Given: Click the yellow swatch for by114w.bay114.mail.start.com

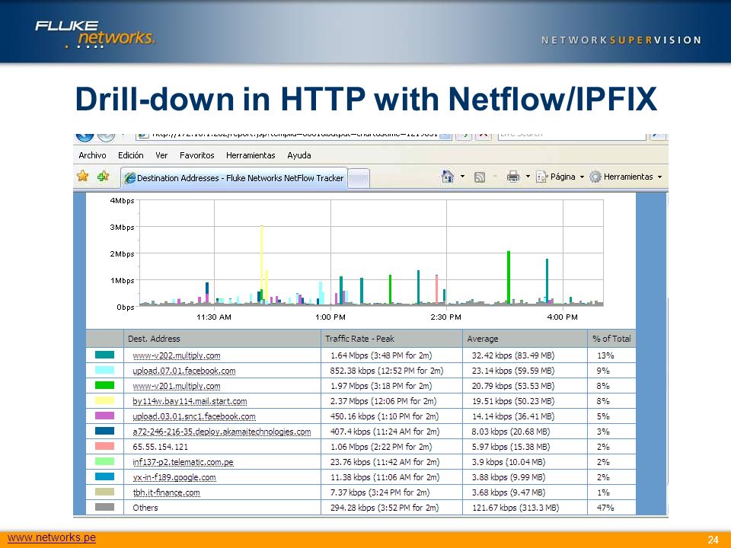Looking at the screenshot, I should (104, 400).
